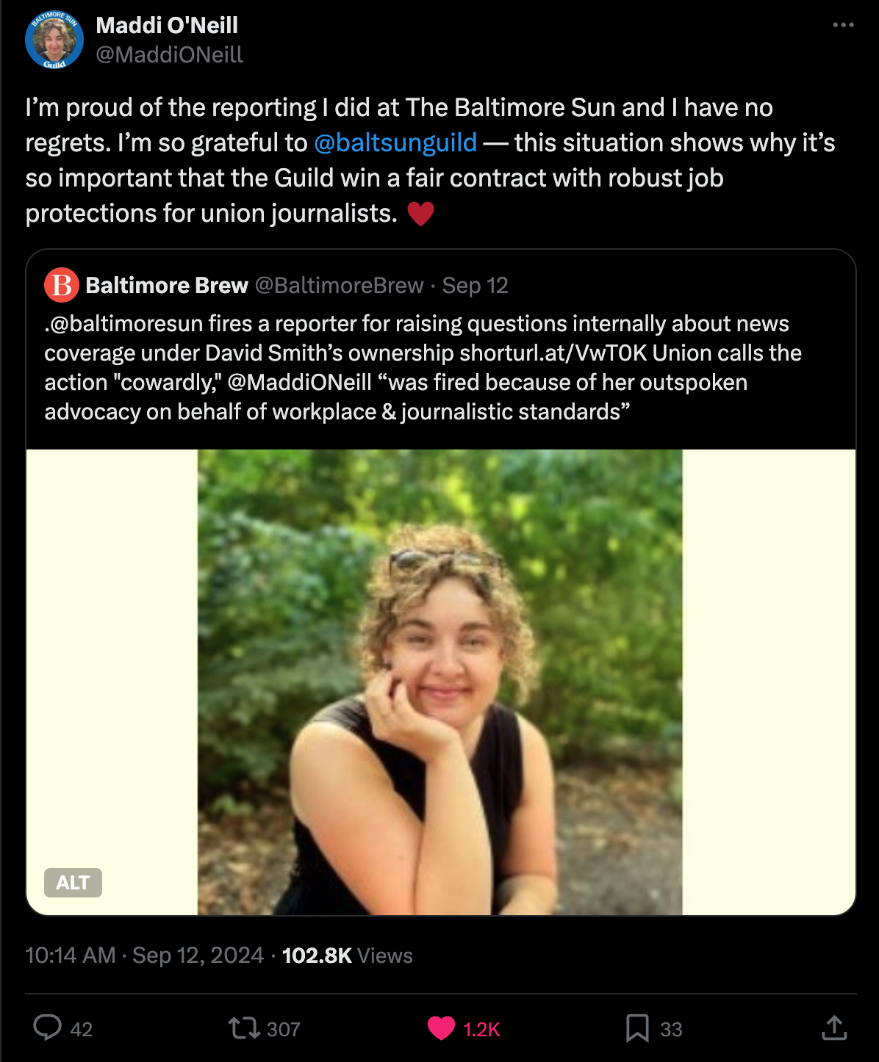Open Maddi O'Neill's profile avatar

[54, 40]
